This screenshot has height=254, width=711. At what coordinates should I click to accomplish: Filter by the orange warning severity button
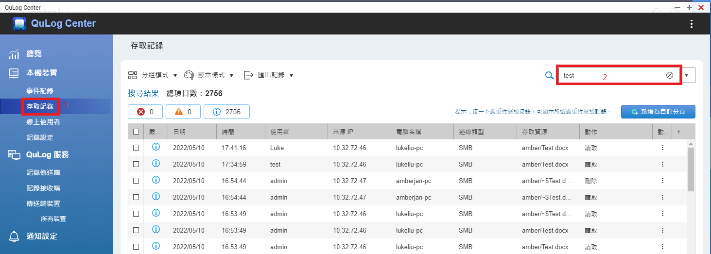point(183,112)
